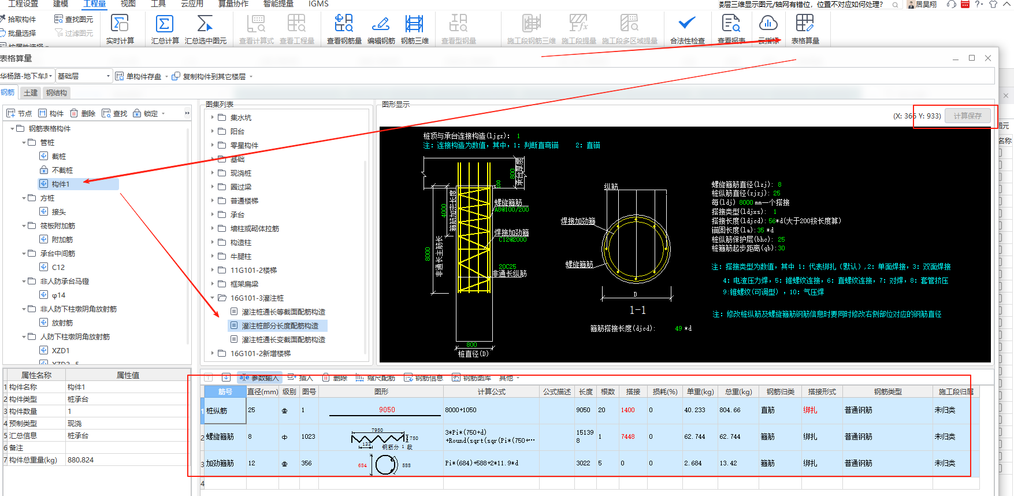This screenshot has height=496, width=1014.
Task: Click the 桩纵筋 cell in row 1
Action: [225, 410]
